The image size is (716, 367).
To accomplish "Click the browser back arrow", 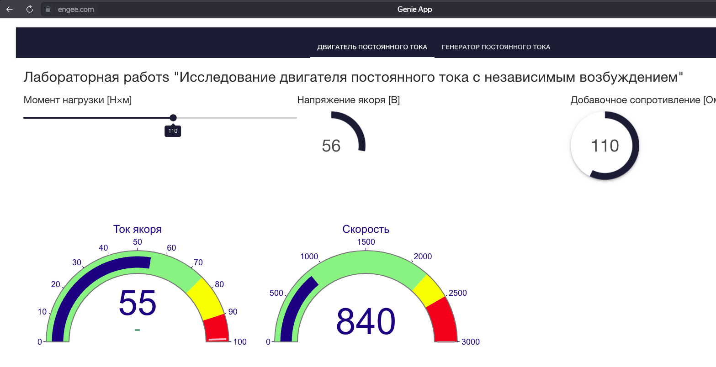I will point(9,9).
